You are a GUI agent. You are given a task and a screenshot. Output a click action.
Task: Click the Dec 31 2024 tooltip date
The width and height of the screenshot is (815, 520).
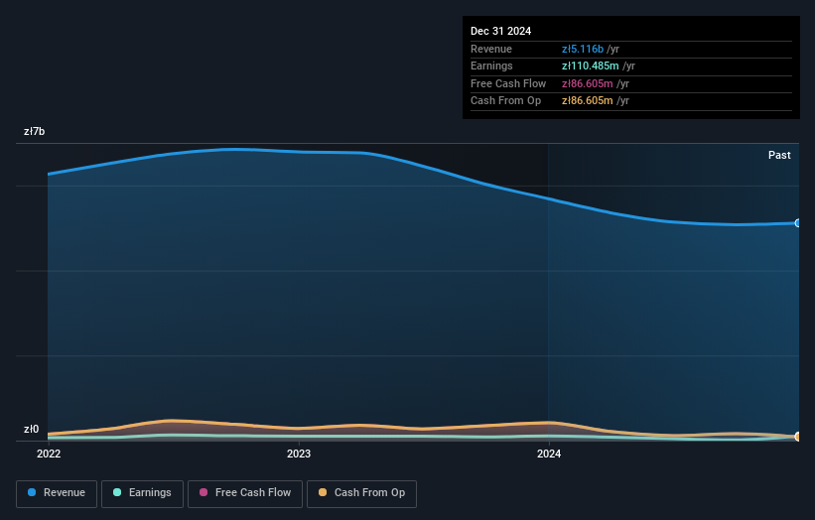(x=501, y=31)
